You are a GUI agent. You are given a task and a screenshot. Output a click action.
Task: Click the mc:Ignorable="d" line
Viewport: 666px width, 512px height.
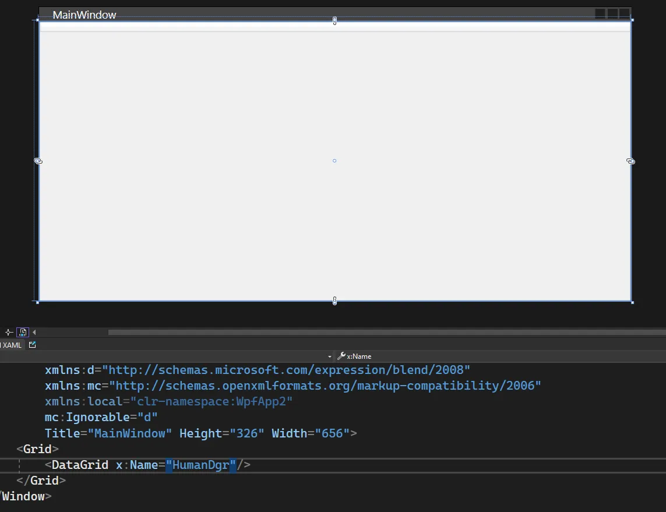[101, 417]
